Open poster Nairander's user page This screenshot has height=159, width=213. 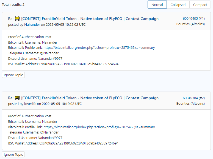pyautogui.click(x=32, y=24)
